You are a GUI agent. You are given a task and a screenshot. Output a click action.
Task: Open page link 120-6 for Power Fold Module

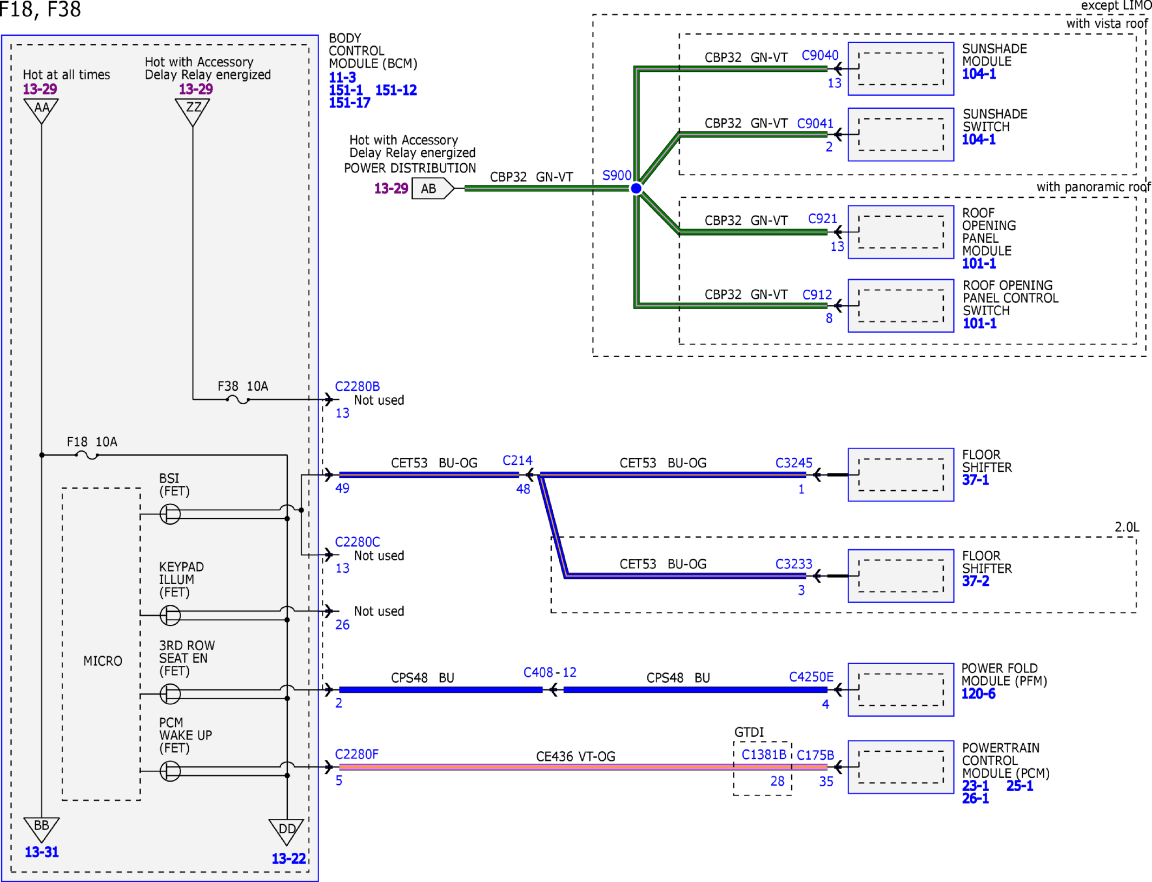978,694
